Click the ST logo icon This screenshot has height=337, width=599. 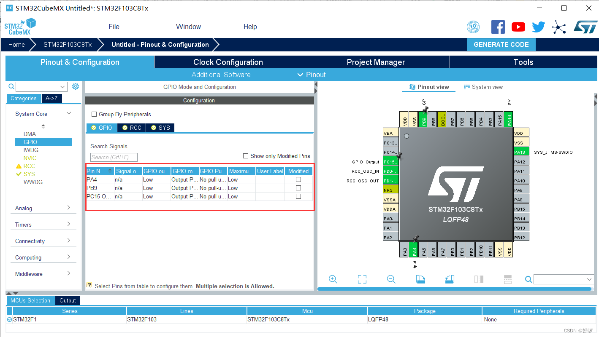[585, 27]
